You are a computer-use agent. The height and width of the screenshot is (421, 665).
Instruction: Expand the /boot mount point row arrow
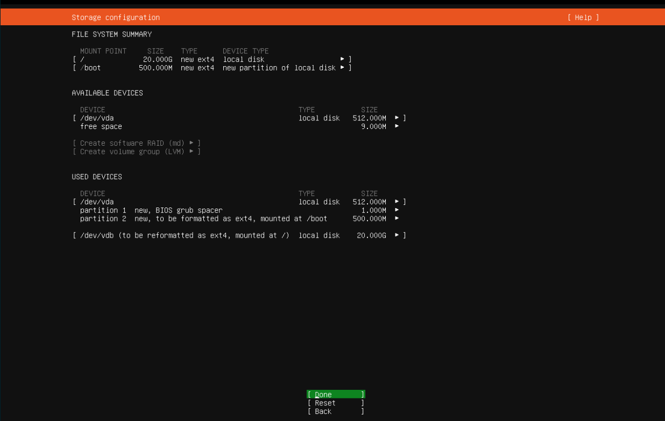tap(342, 68)
